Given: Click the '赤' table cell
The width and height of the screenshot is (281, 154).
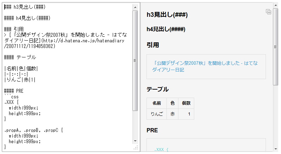Looking at the screenshot, I should click(172, 114).
